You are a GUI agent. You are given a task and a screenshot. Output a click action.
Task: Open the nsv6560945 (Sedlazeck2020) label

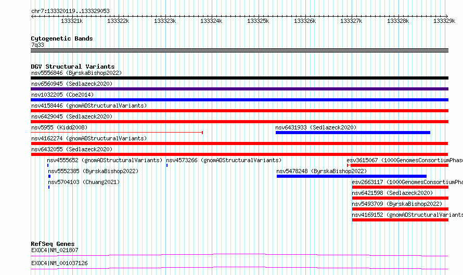coord(72,84)
